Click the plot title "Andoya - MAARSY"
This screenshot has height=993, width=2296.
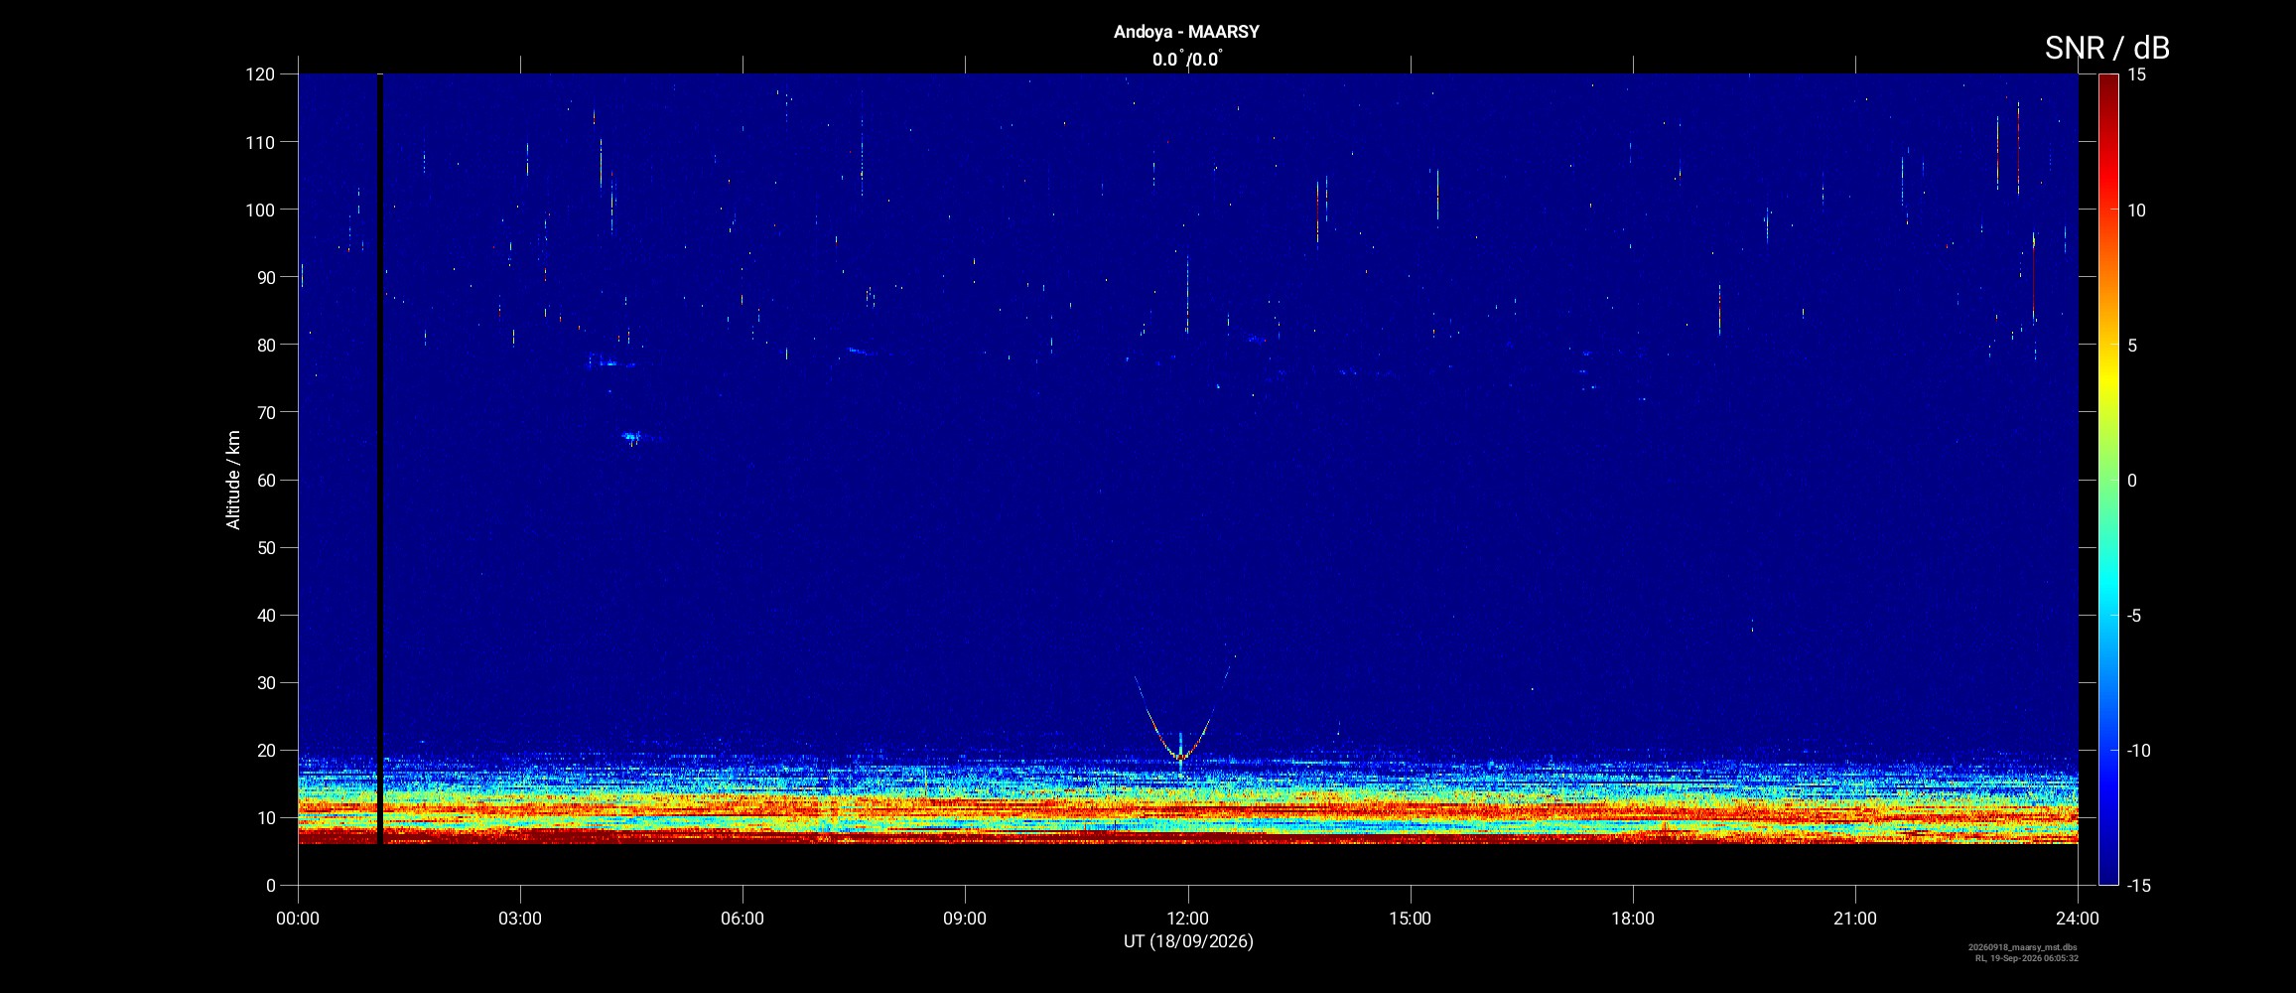pos(1186,32)
